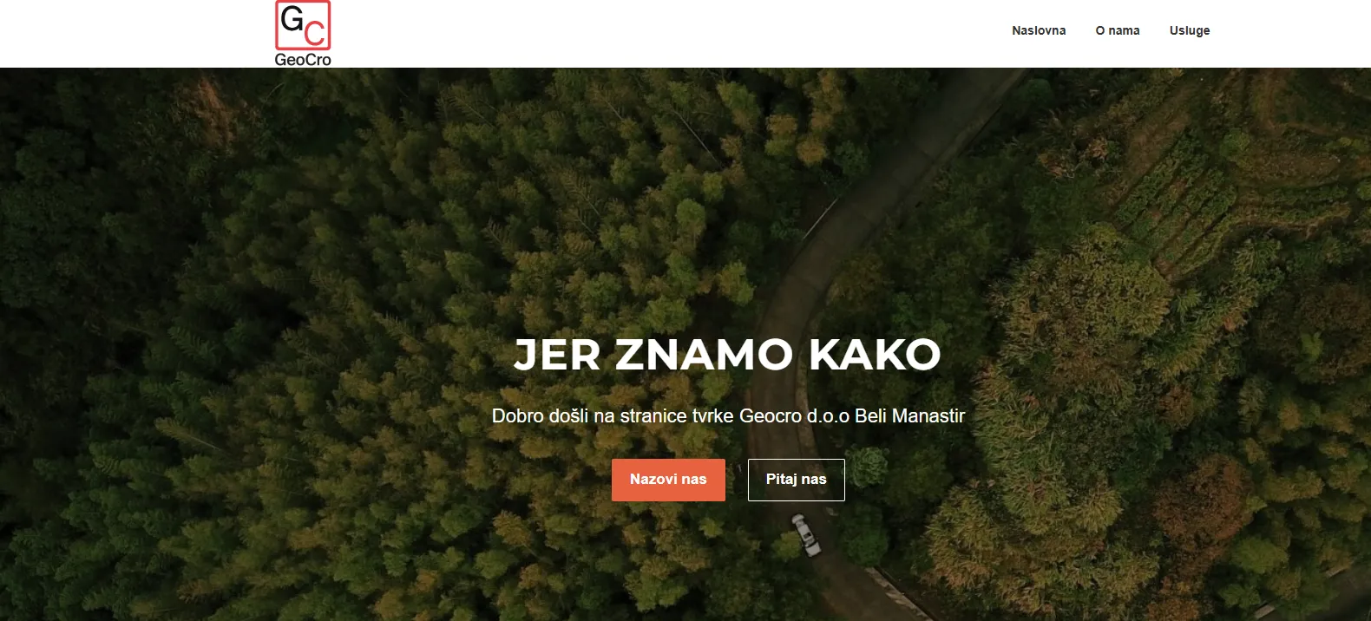
Task: Click the Beli Manastir text in subtitle
Action: [x=909, y=416]
